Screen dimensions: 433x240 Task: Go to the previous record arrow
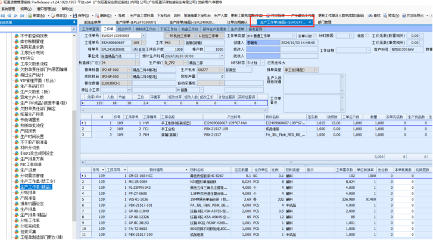click(9, 15)
